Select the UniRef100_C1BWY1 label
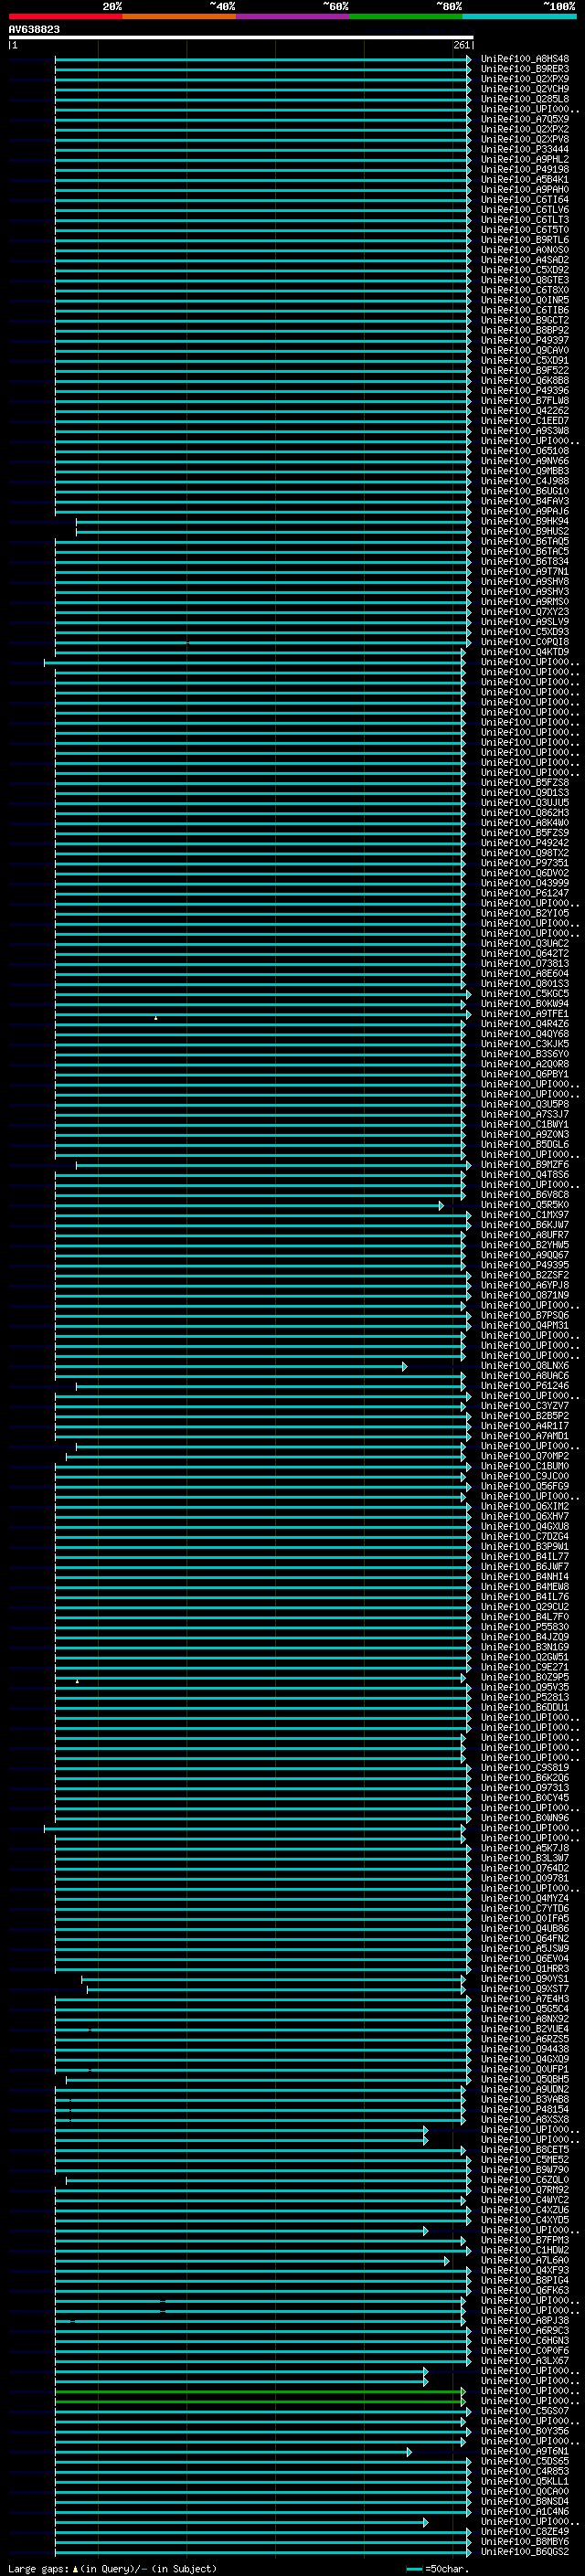The image size is (585, 2576). pos(525,1124)
